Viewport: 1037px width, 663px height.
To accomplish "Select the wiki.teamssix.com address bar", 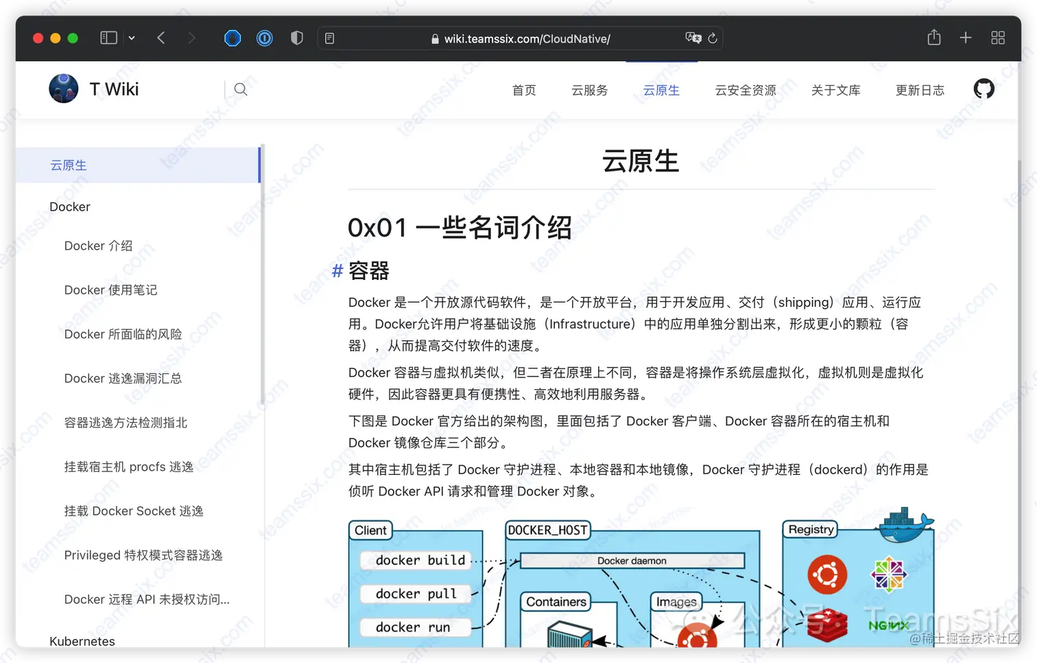I will point(521,38).
